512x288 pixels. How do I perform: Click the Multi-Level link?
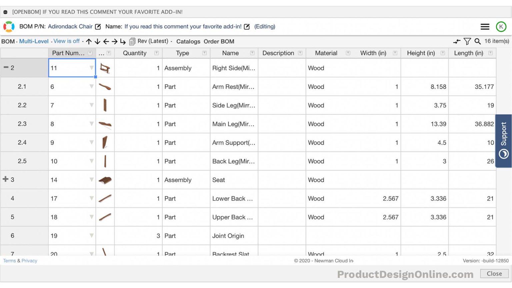pos(34,41)
